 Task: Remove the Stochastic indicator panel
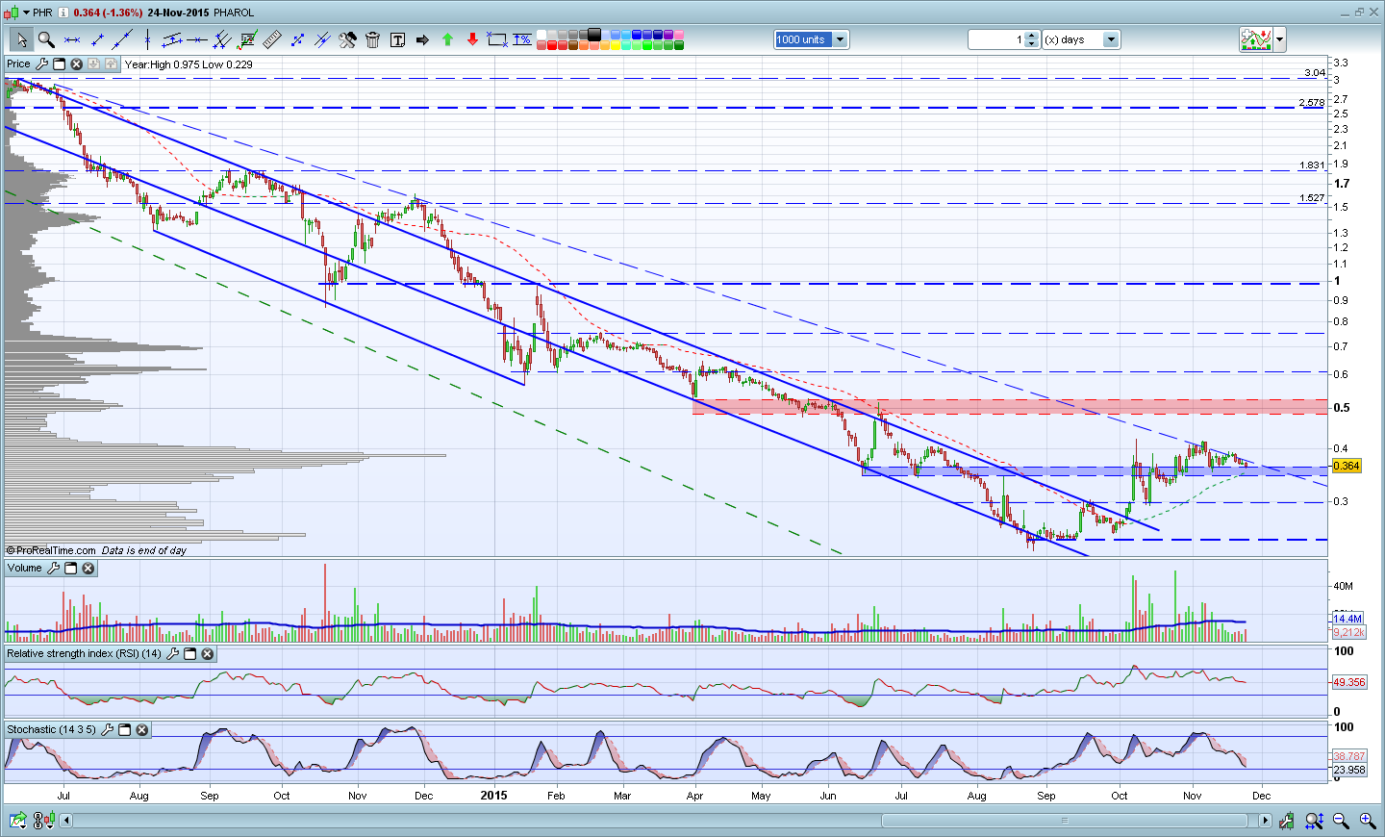pyautogui.click(x=141, y=730)
